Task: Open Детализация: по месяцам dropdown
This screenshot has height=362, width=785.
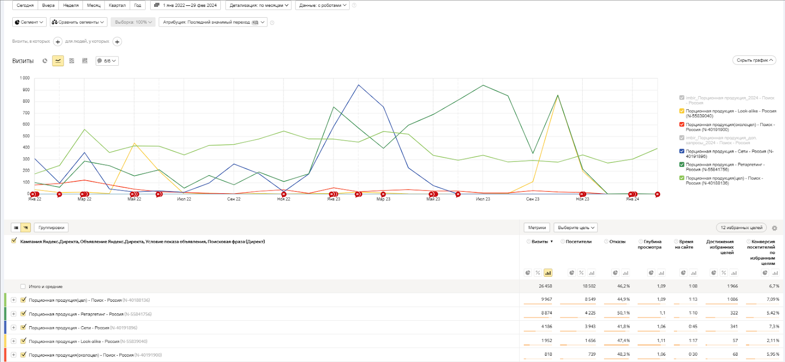Action: [x=259, y=5]
